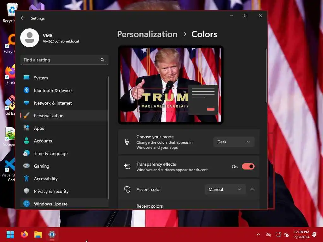Open Privacy & security settings
Image resolution: width=323 pixels, height=242 pixels.
coord(64,191)
